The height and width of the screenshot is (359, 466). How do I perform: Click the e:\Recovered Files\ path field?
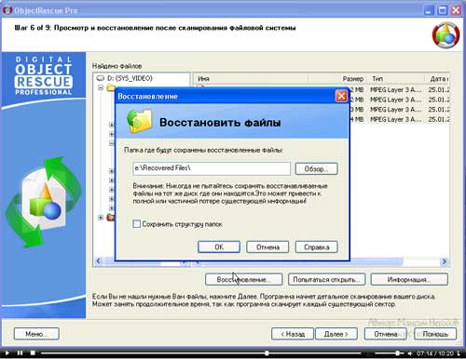[212, 168]
